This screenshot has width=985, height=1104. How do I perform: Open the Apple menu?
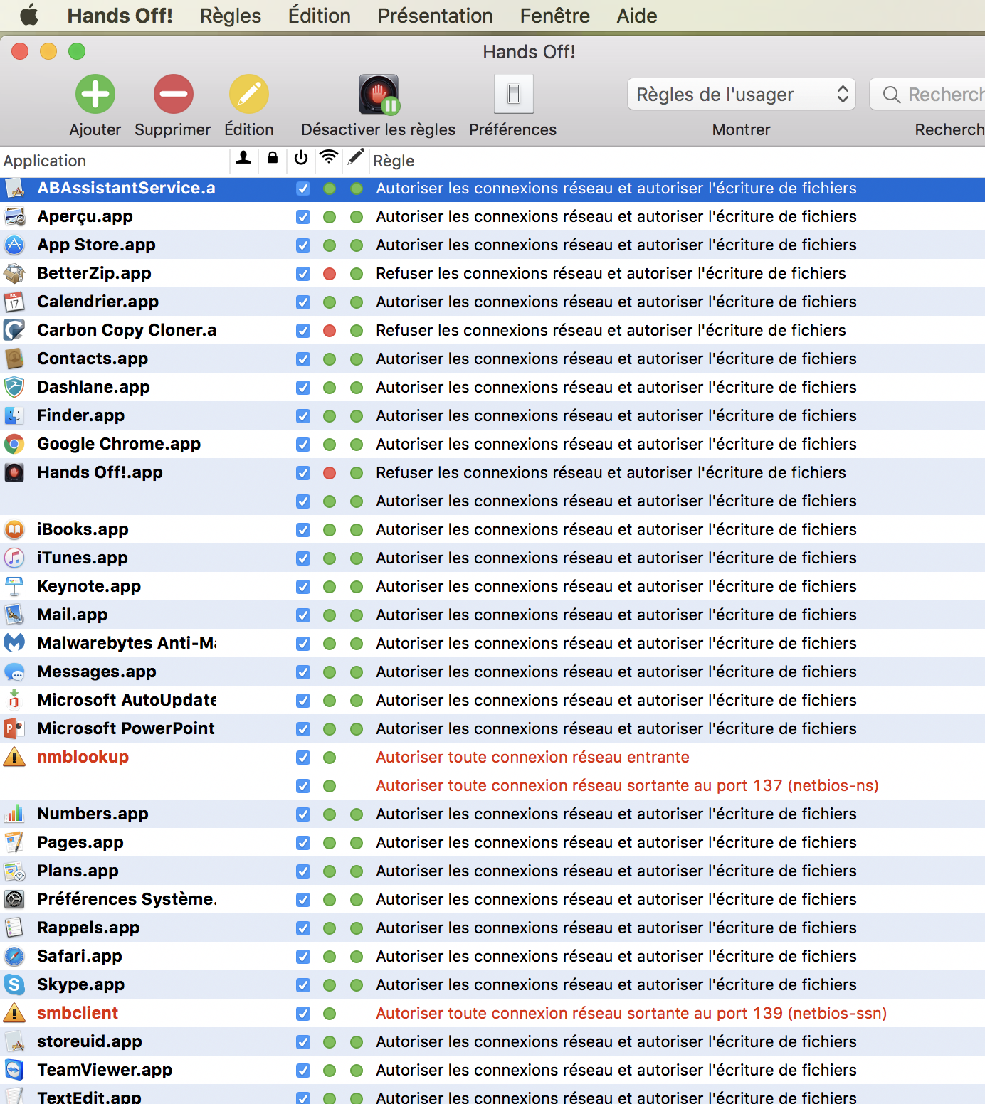[x=29, y=15]
